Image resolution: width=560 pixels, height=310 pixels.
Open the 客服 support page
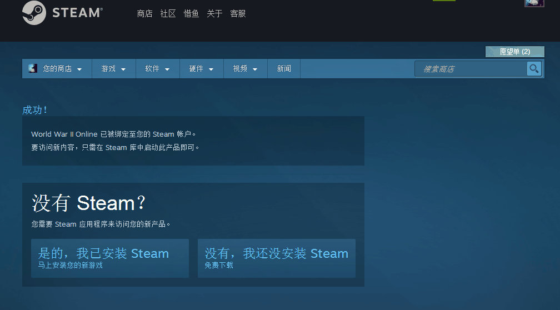tap(238, 13)
